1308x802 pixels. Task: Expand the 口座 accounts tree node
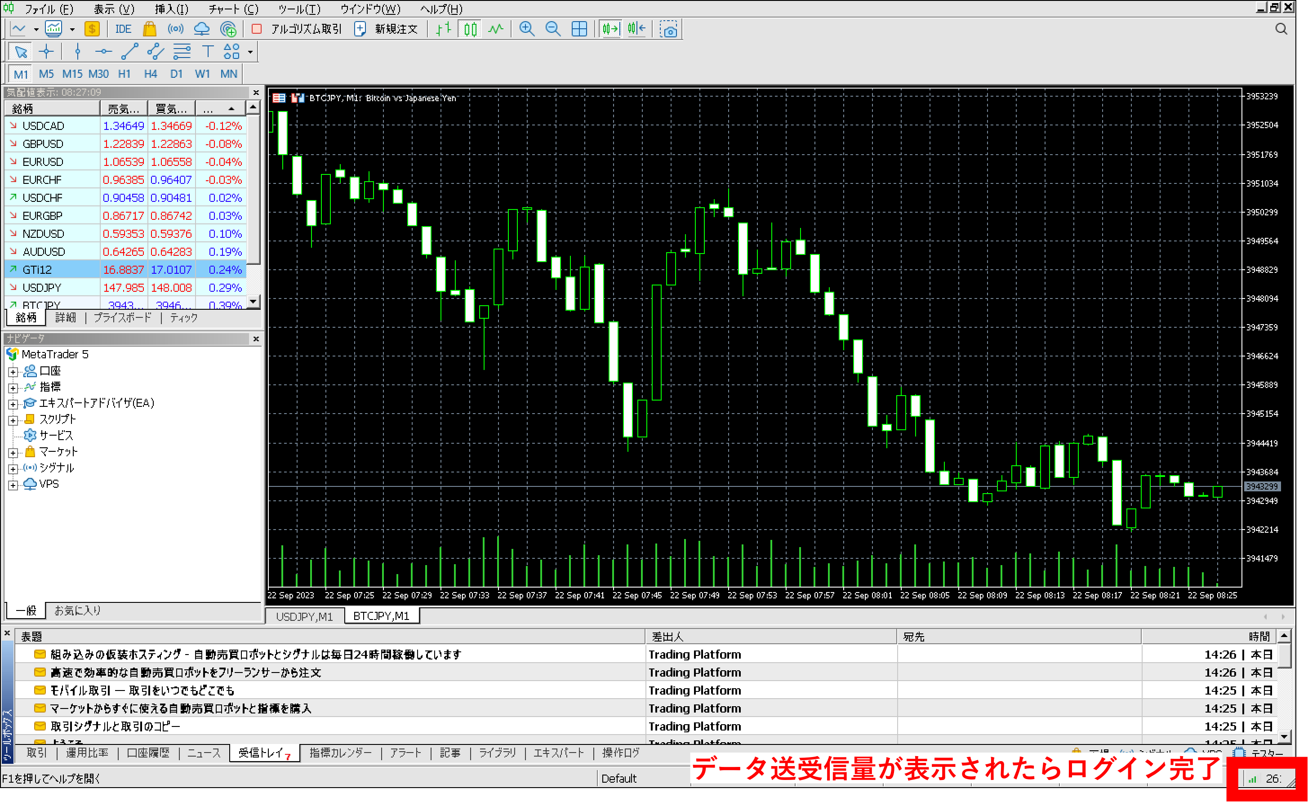pyautogui.click(x=13, y=371)
